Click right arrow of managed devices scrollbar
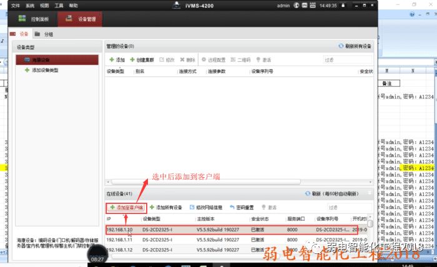Image resolution: width=437 pixels, height=267 pixels. point(370,182)
